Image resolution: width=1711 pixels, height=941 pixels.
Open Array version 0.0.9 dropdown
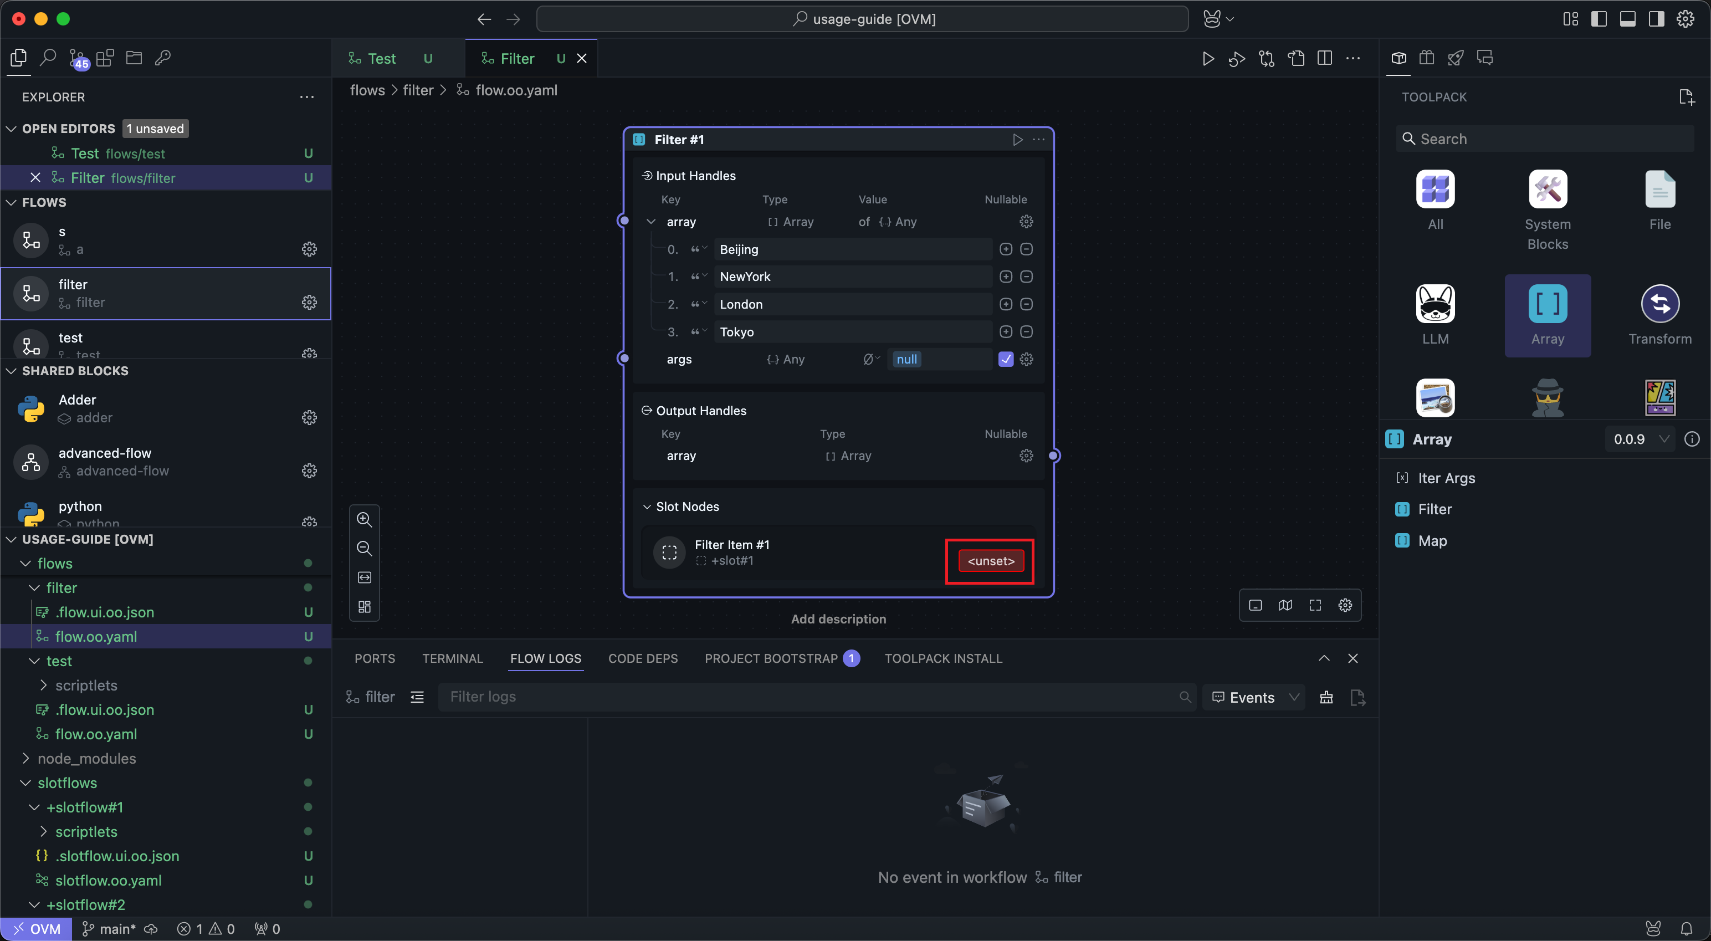click(x=1640, y=439)
